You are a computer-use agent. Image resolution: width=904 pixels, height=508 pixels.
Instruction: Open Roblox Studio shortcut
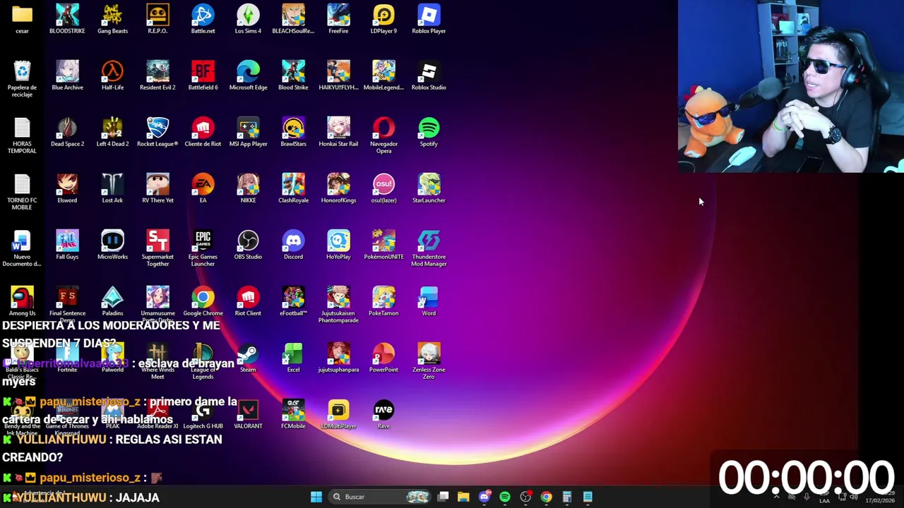tap(429, 75)
